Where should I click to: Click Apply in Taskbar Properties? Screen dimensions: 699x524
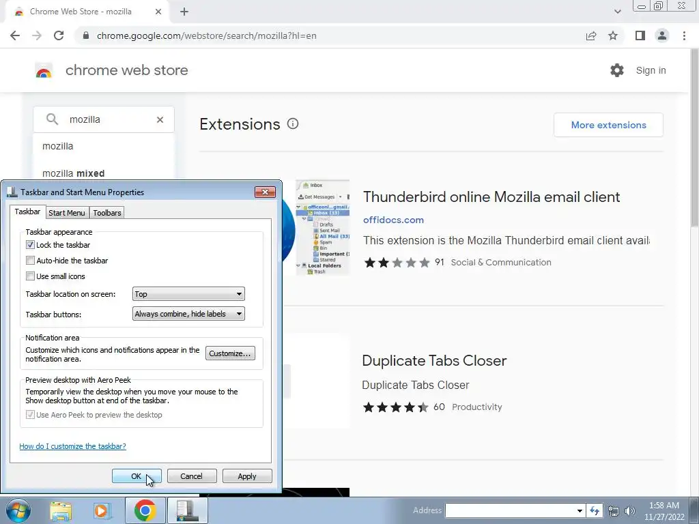pyautogui.click(x=247, y=476)
